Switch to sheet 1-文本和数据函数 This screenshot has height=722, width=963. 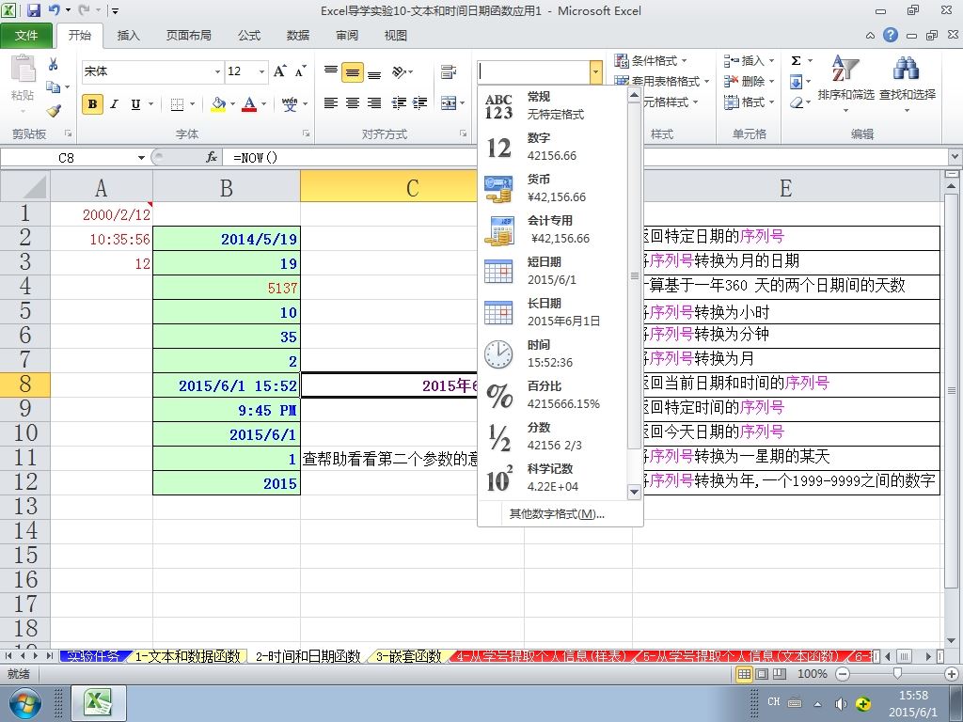click(187, 656)
